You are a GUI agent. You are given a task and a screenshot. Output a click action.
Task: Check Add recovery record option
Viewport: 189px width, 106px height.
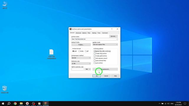click(x=94, y=58)
